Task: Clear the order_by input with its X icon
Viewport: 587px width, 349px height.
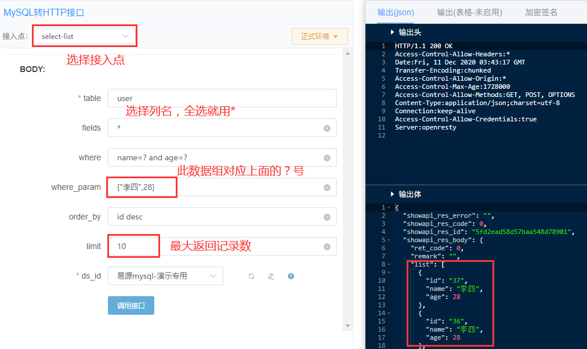Action: click(x=327, y=217)
